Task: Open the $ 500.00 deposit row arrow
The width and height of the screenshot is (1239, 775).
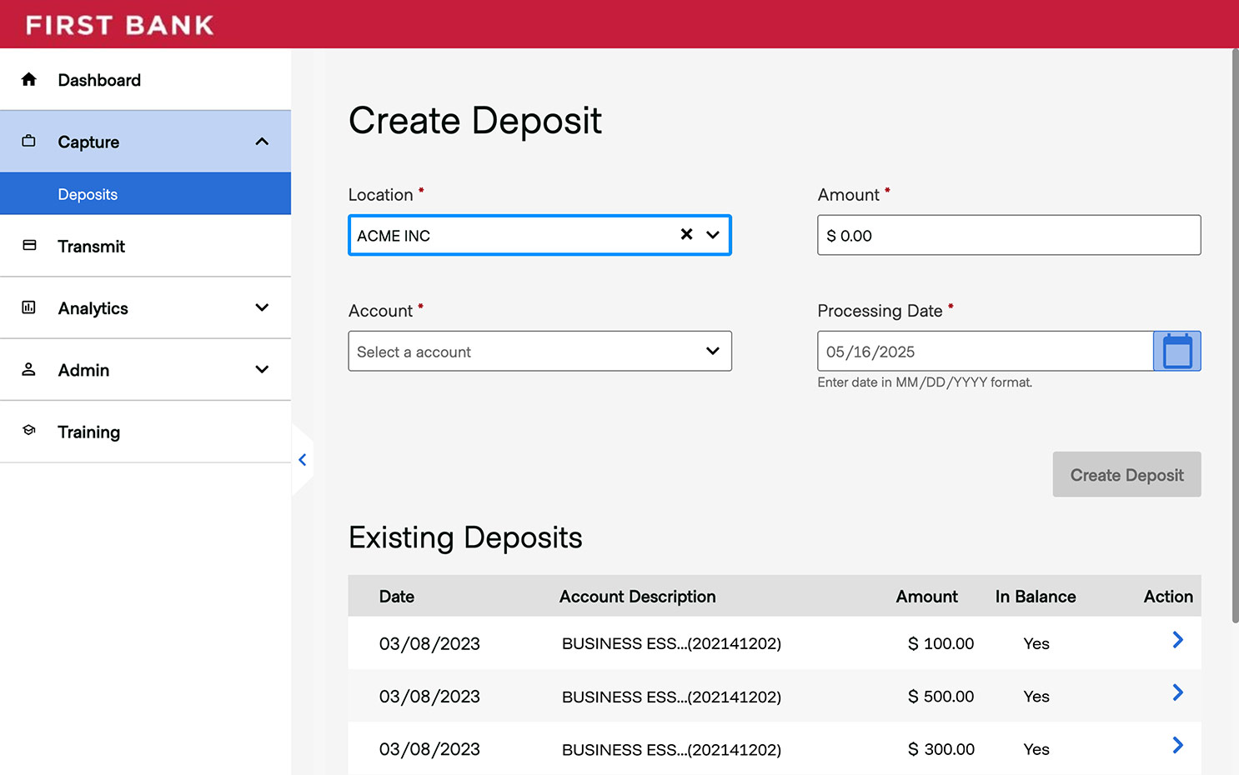Action: click(1177, 692)
